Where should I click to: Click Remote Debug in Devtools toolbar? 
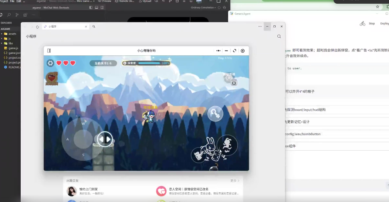(x=124, y=1)
